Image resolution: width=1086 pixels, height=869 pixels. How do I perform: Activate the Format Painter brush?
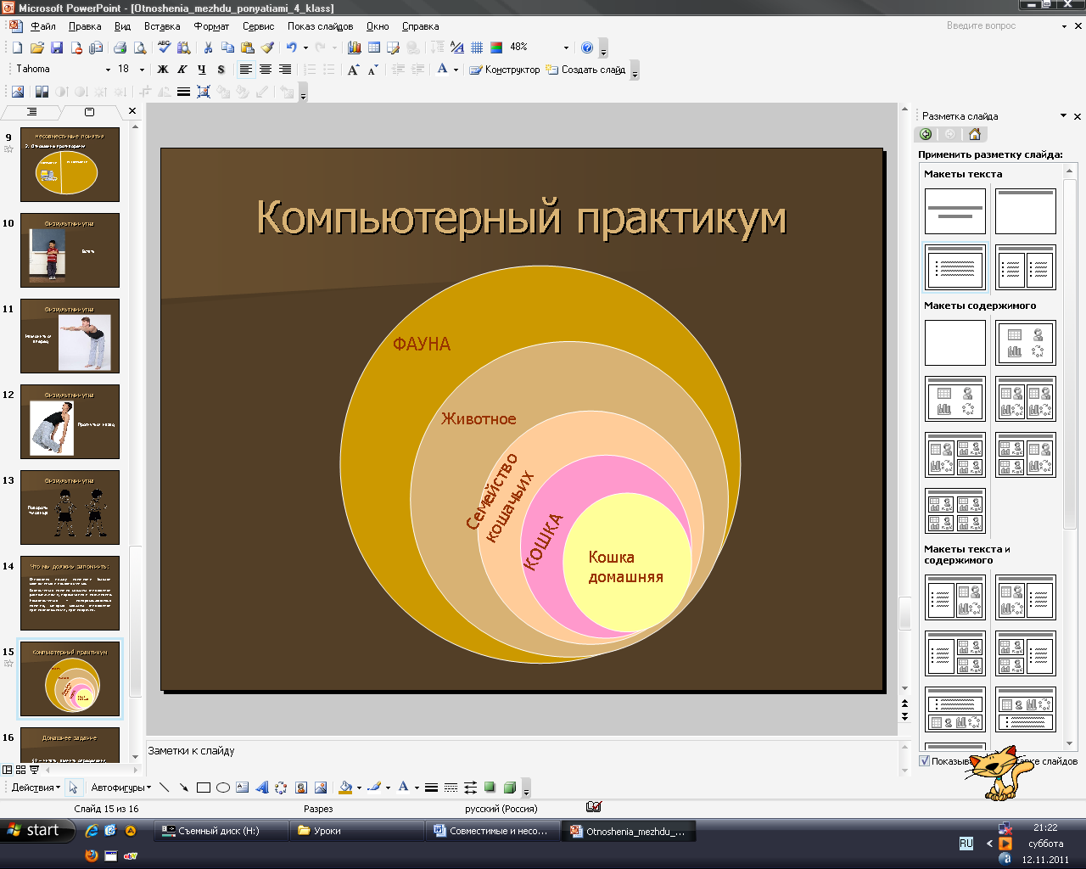point(268,48)
